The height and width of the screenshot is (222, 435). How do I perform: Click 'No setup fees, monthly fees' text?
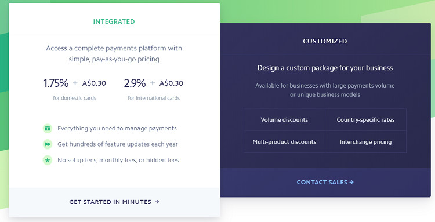[97, 160]
